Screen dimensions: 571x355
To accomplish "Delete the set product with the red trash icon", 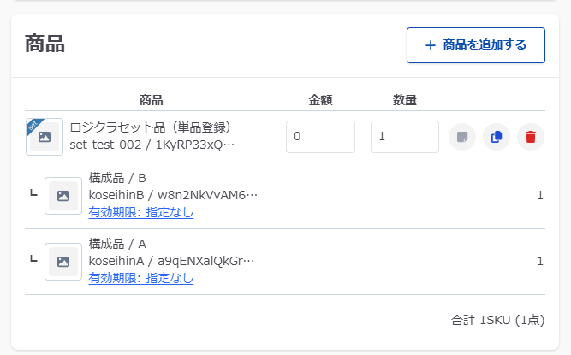I will click(x=531, y=137).
